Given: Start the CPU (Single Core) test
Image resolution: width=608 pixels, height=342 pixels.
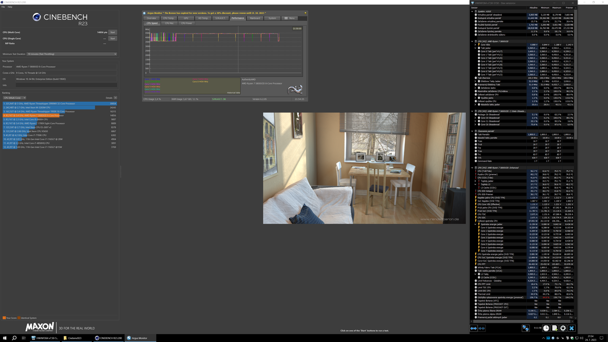Looking at the screenshot, I should tap(113, 38).
